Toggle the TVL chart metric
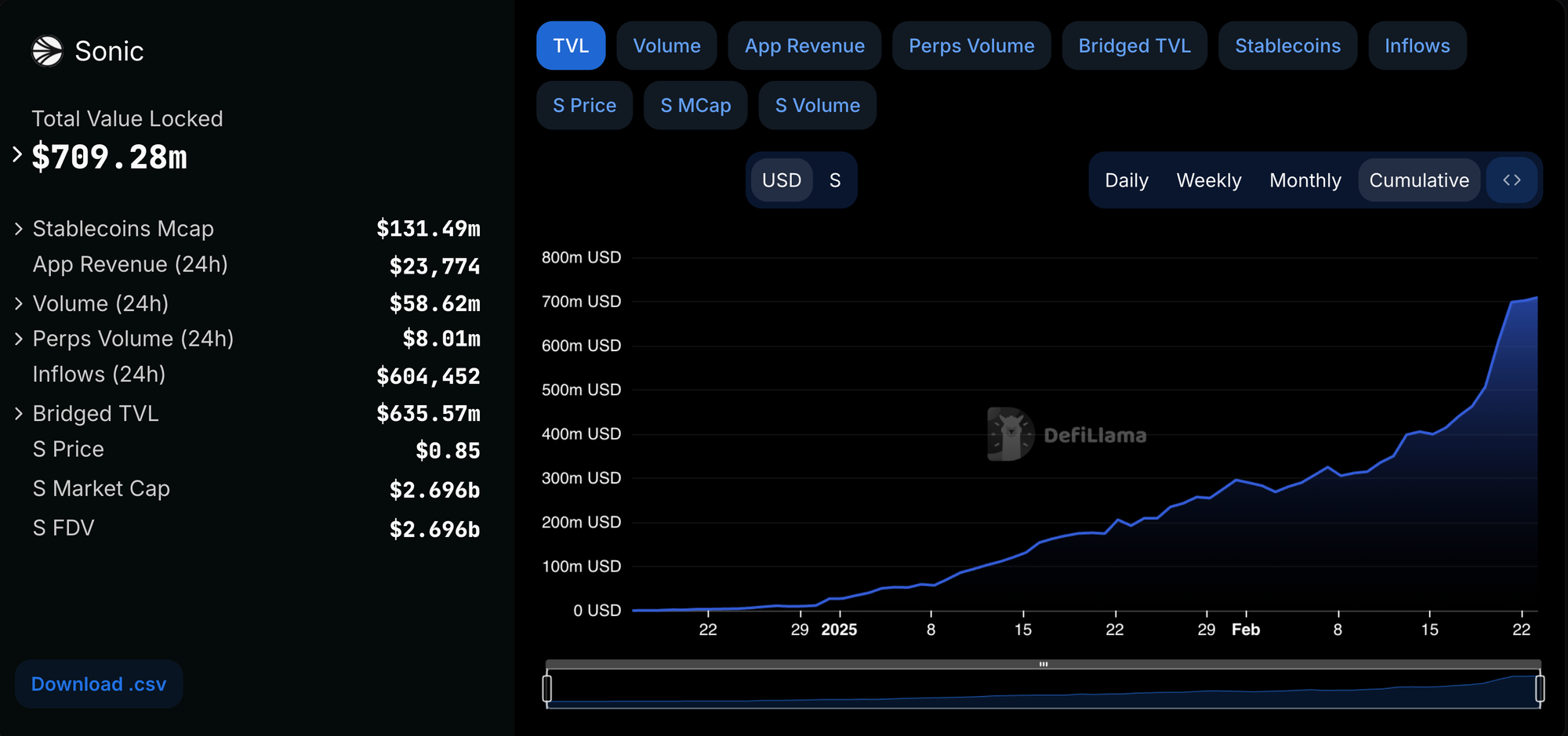The image size is (1568, 736). (571, 45)
